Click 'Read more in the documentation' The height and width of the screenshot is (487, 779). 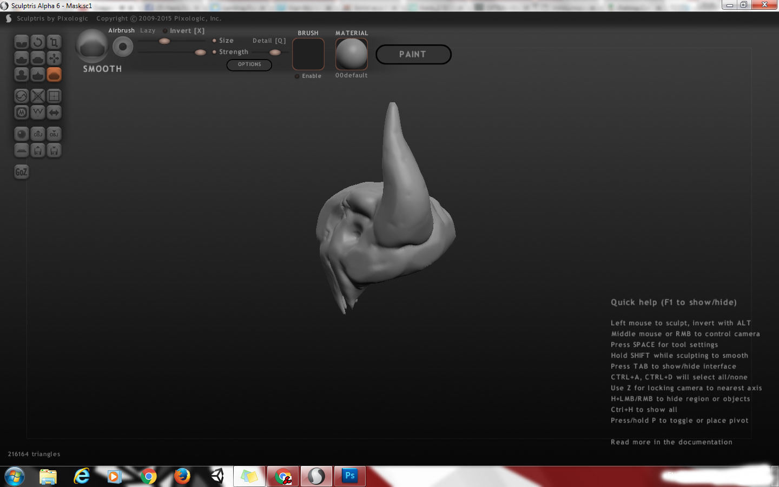point(671,442)
